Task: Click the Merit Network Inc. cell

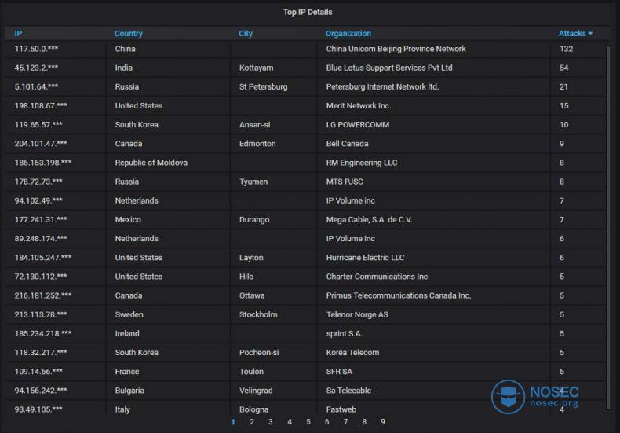Action: tap(358, 105)
